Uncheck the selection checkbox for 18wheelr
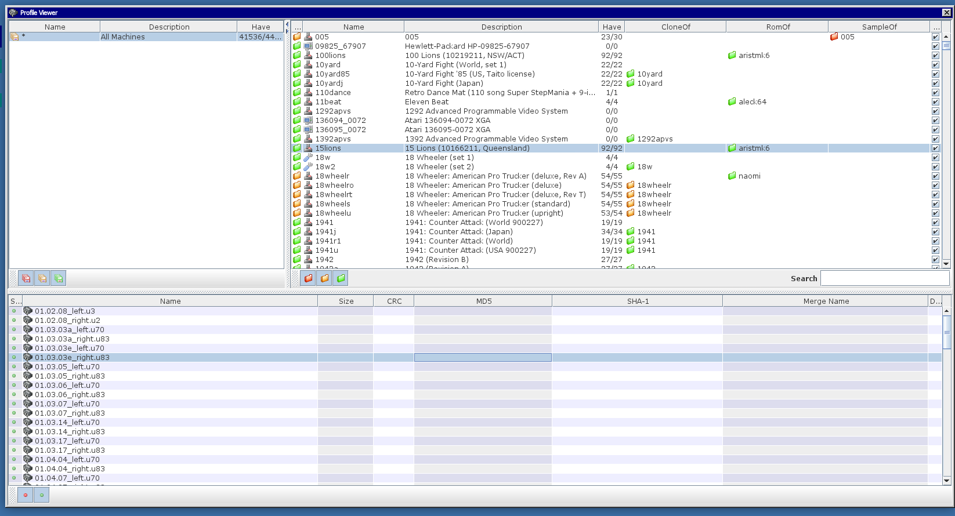The image size is (955, 516). pos(935,176)
